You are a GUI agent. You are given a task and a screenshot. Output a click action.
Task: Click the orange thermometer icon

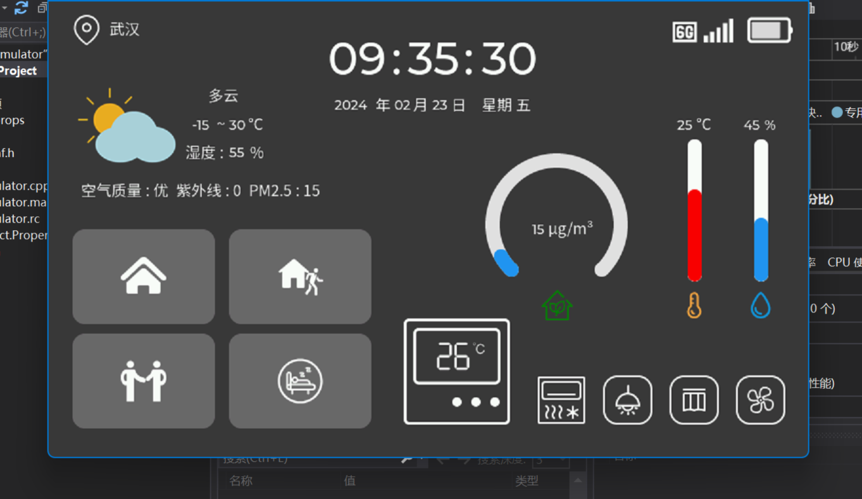pyautogui.click(x=694, y=305)
